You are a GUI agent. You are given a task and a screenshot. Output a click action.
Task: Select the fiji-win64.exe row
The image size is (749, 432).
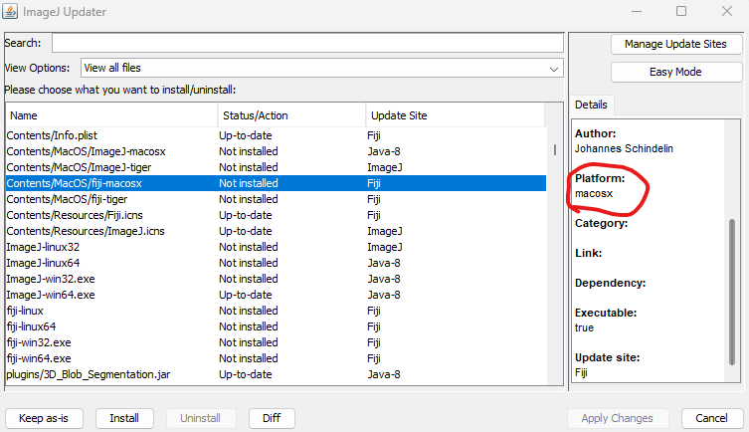tap(276, 358)
